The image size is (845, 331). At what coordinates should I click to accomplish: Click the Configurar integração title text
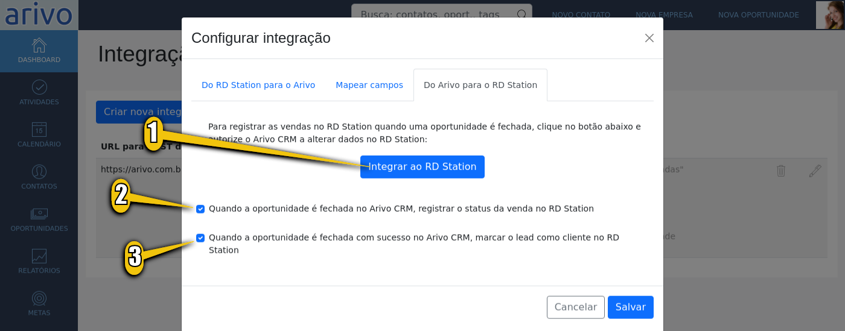(x=261, y=38)
